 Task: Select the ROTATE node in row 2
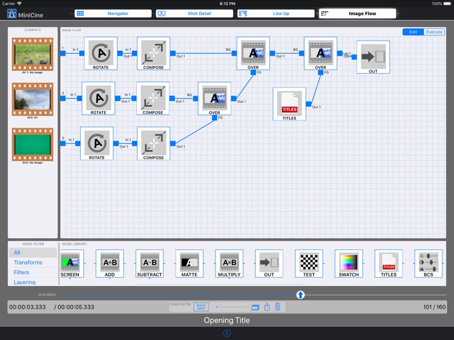click(99, 99)
